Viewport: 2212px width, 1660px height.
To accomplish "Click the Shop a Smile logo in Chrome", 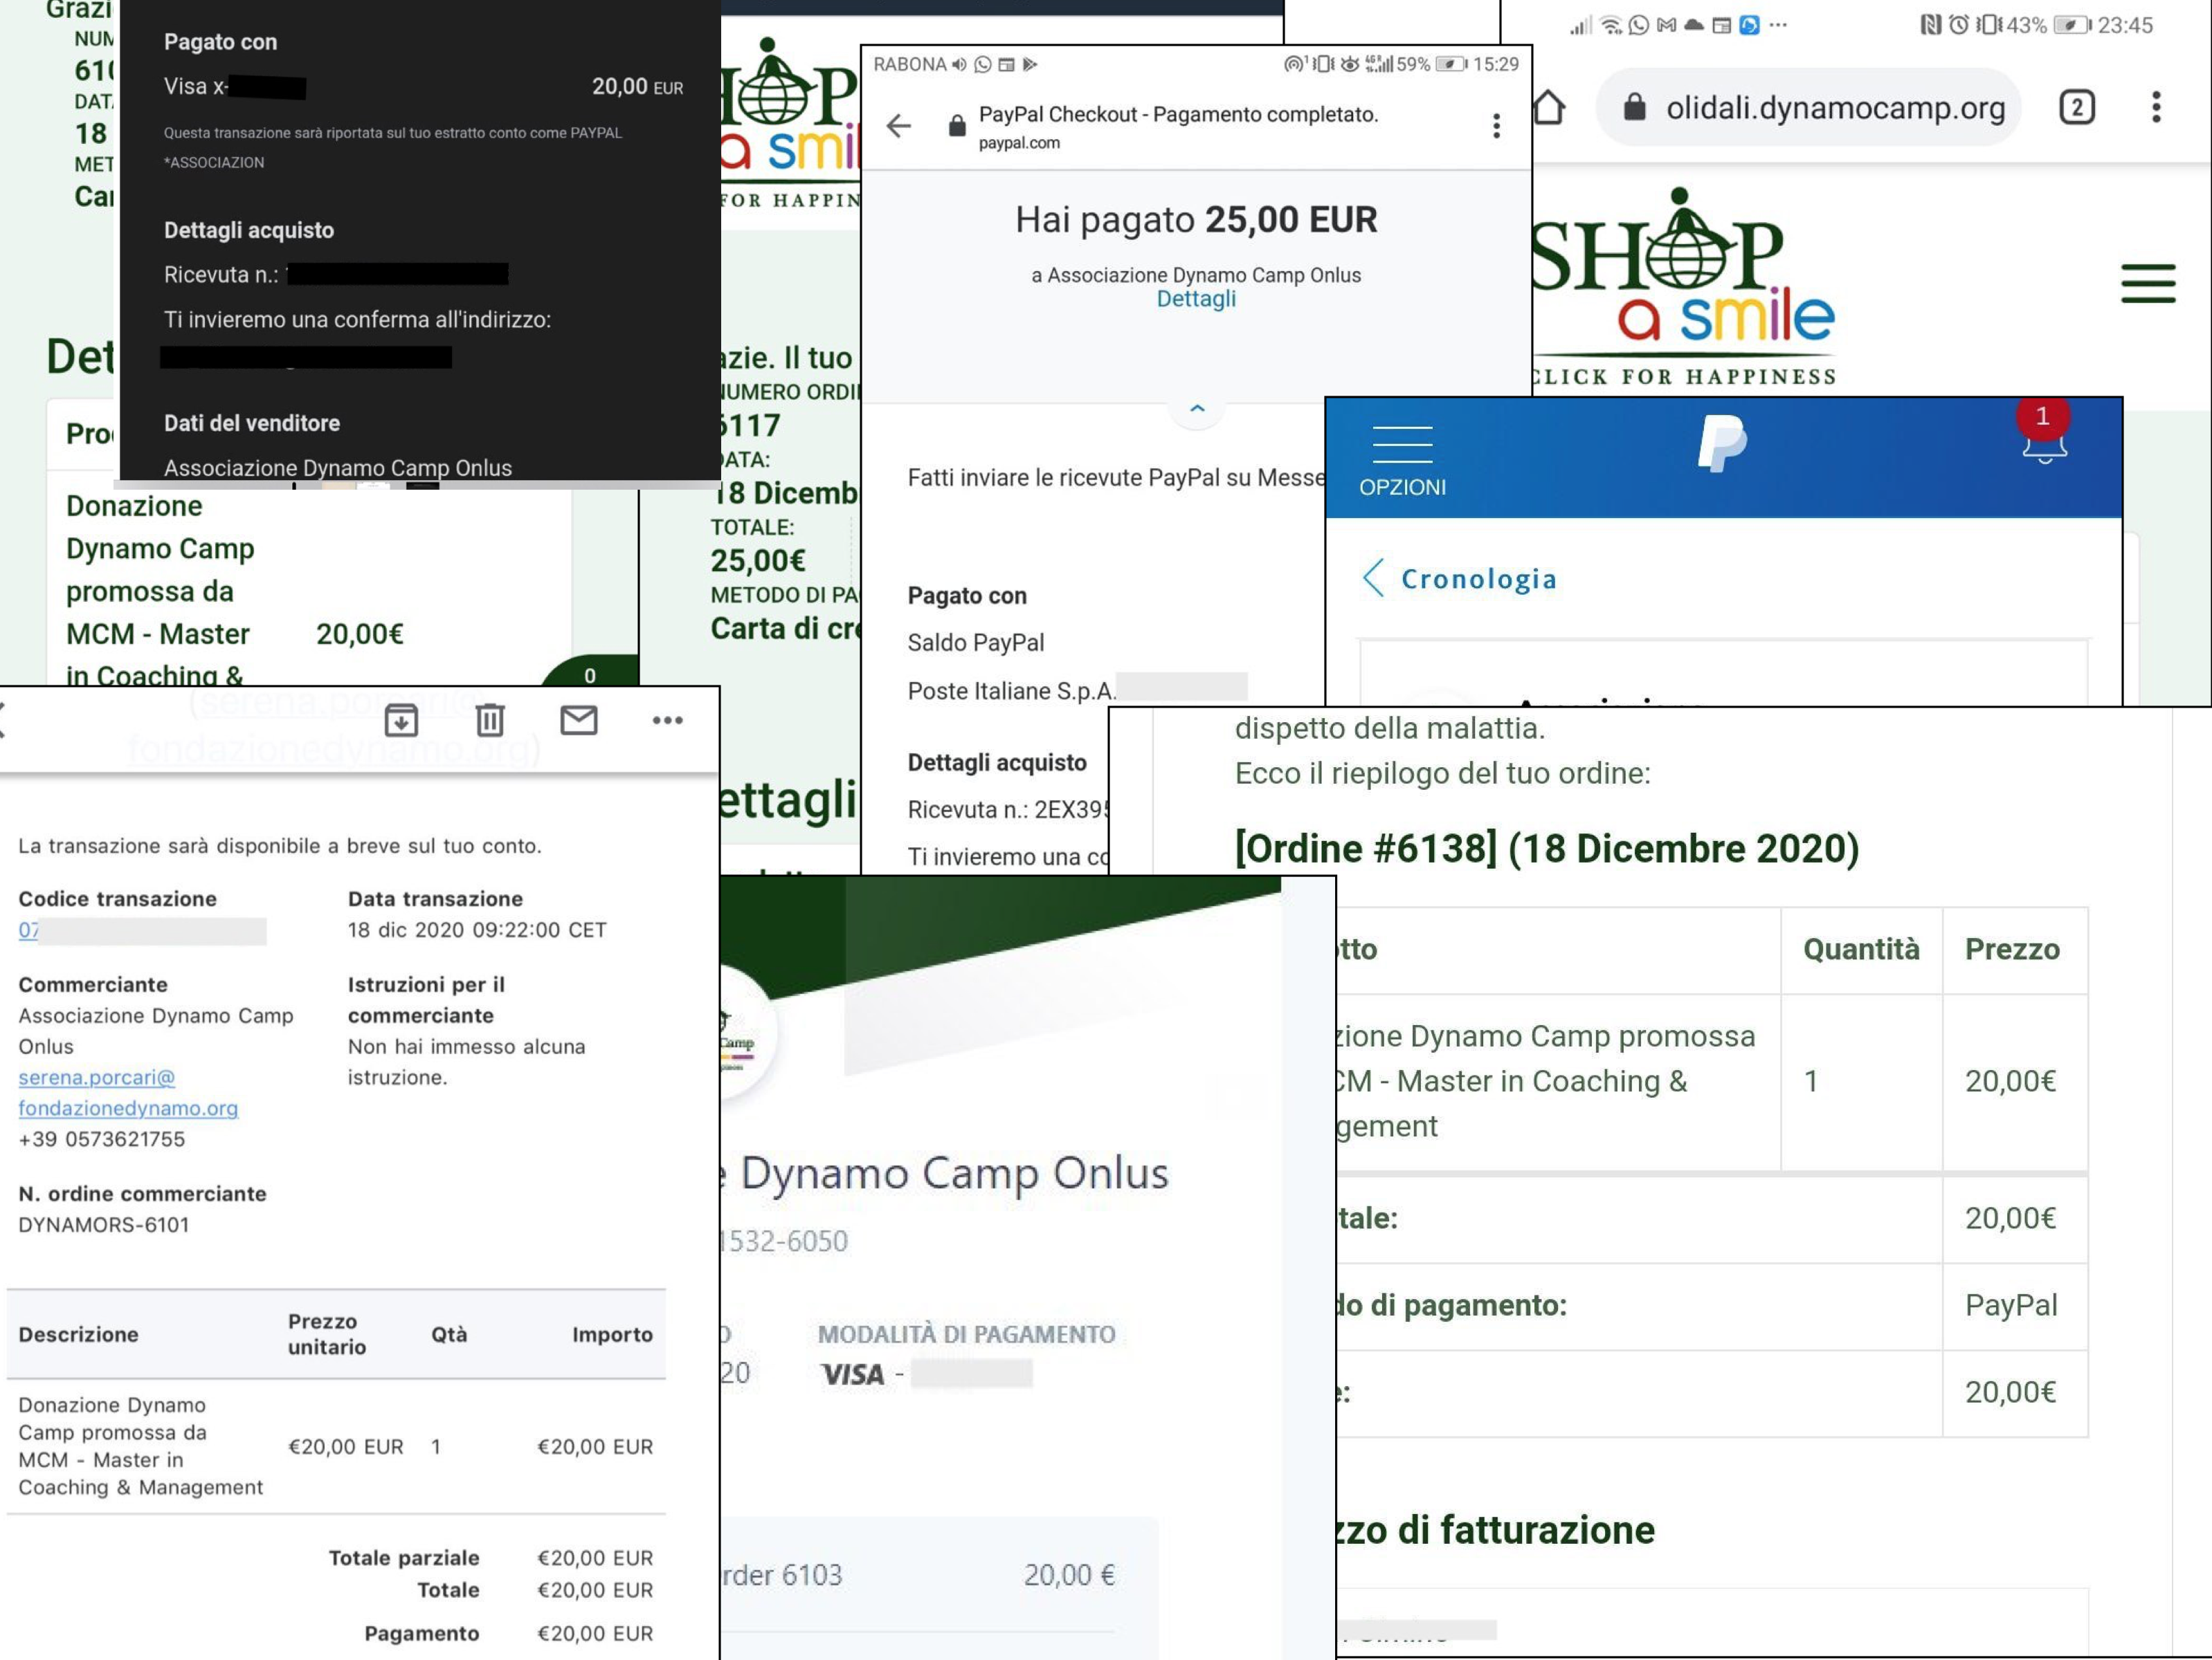I will click(1683, 287).
